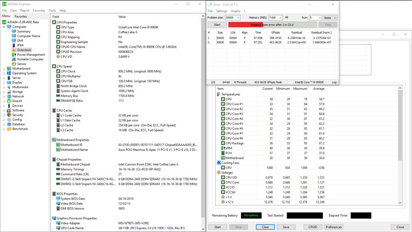Click the Save button in stability window
Viewport: 412px width, 232px height.
tap(286, 227)
